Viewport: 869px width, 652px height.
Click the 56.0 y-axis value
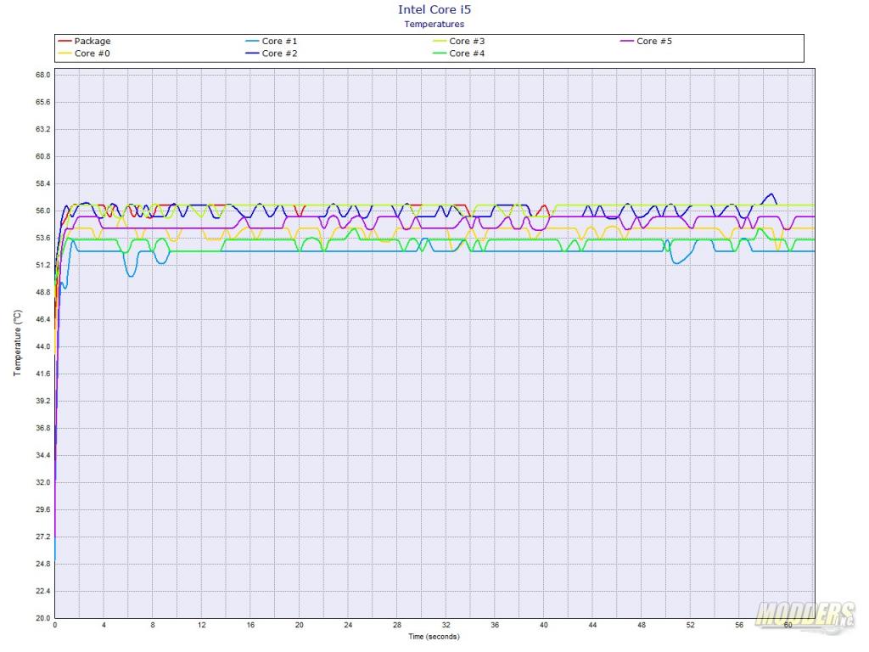click(x=42, y=211)
